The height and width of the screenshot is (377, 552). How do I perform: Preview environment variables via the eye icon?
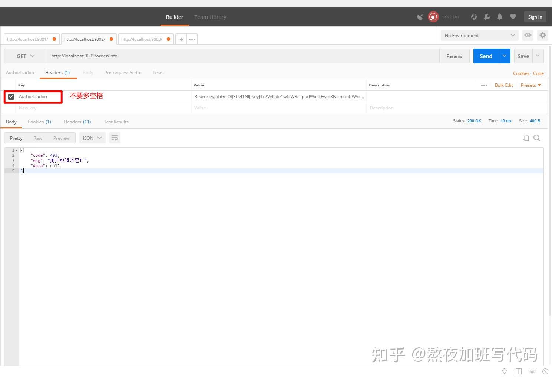pyautogui.click(x=528, y=35)
